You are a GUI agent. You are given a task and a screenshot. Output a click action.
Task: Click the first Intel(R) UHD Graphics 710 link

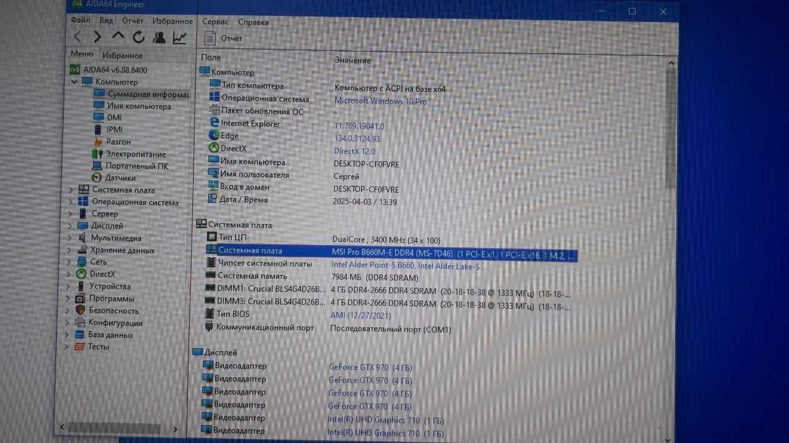pos(386,420)
